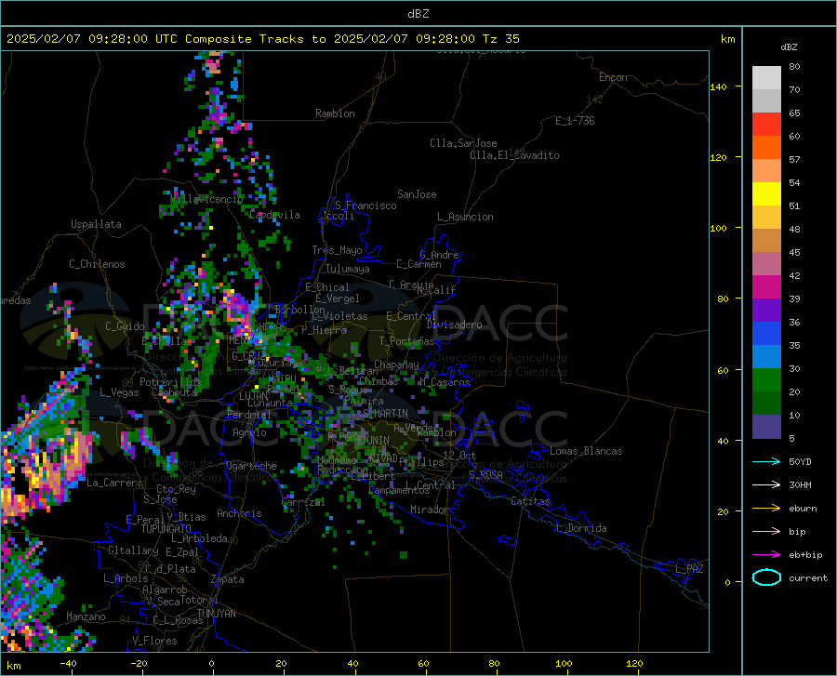
Task: Select the orange 57 dBZ color swatch
Action: (766, 147)
